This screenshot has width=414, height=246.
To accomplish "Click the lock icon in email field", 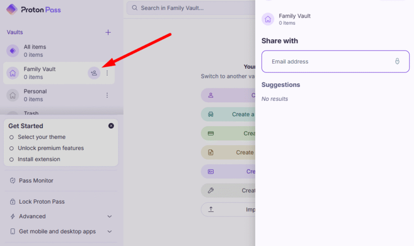I will pyautogui.click(x=397, y=61).
